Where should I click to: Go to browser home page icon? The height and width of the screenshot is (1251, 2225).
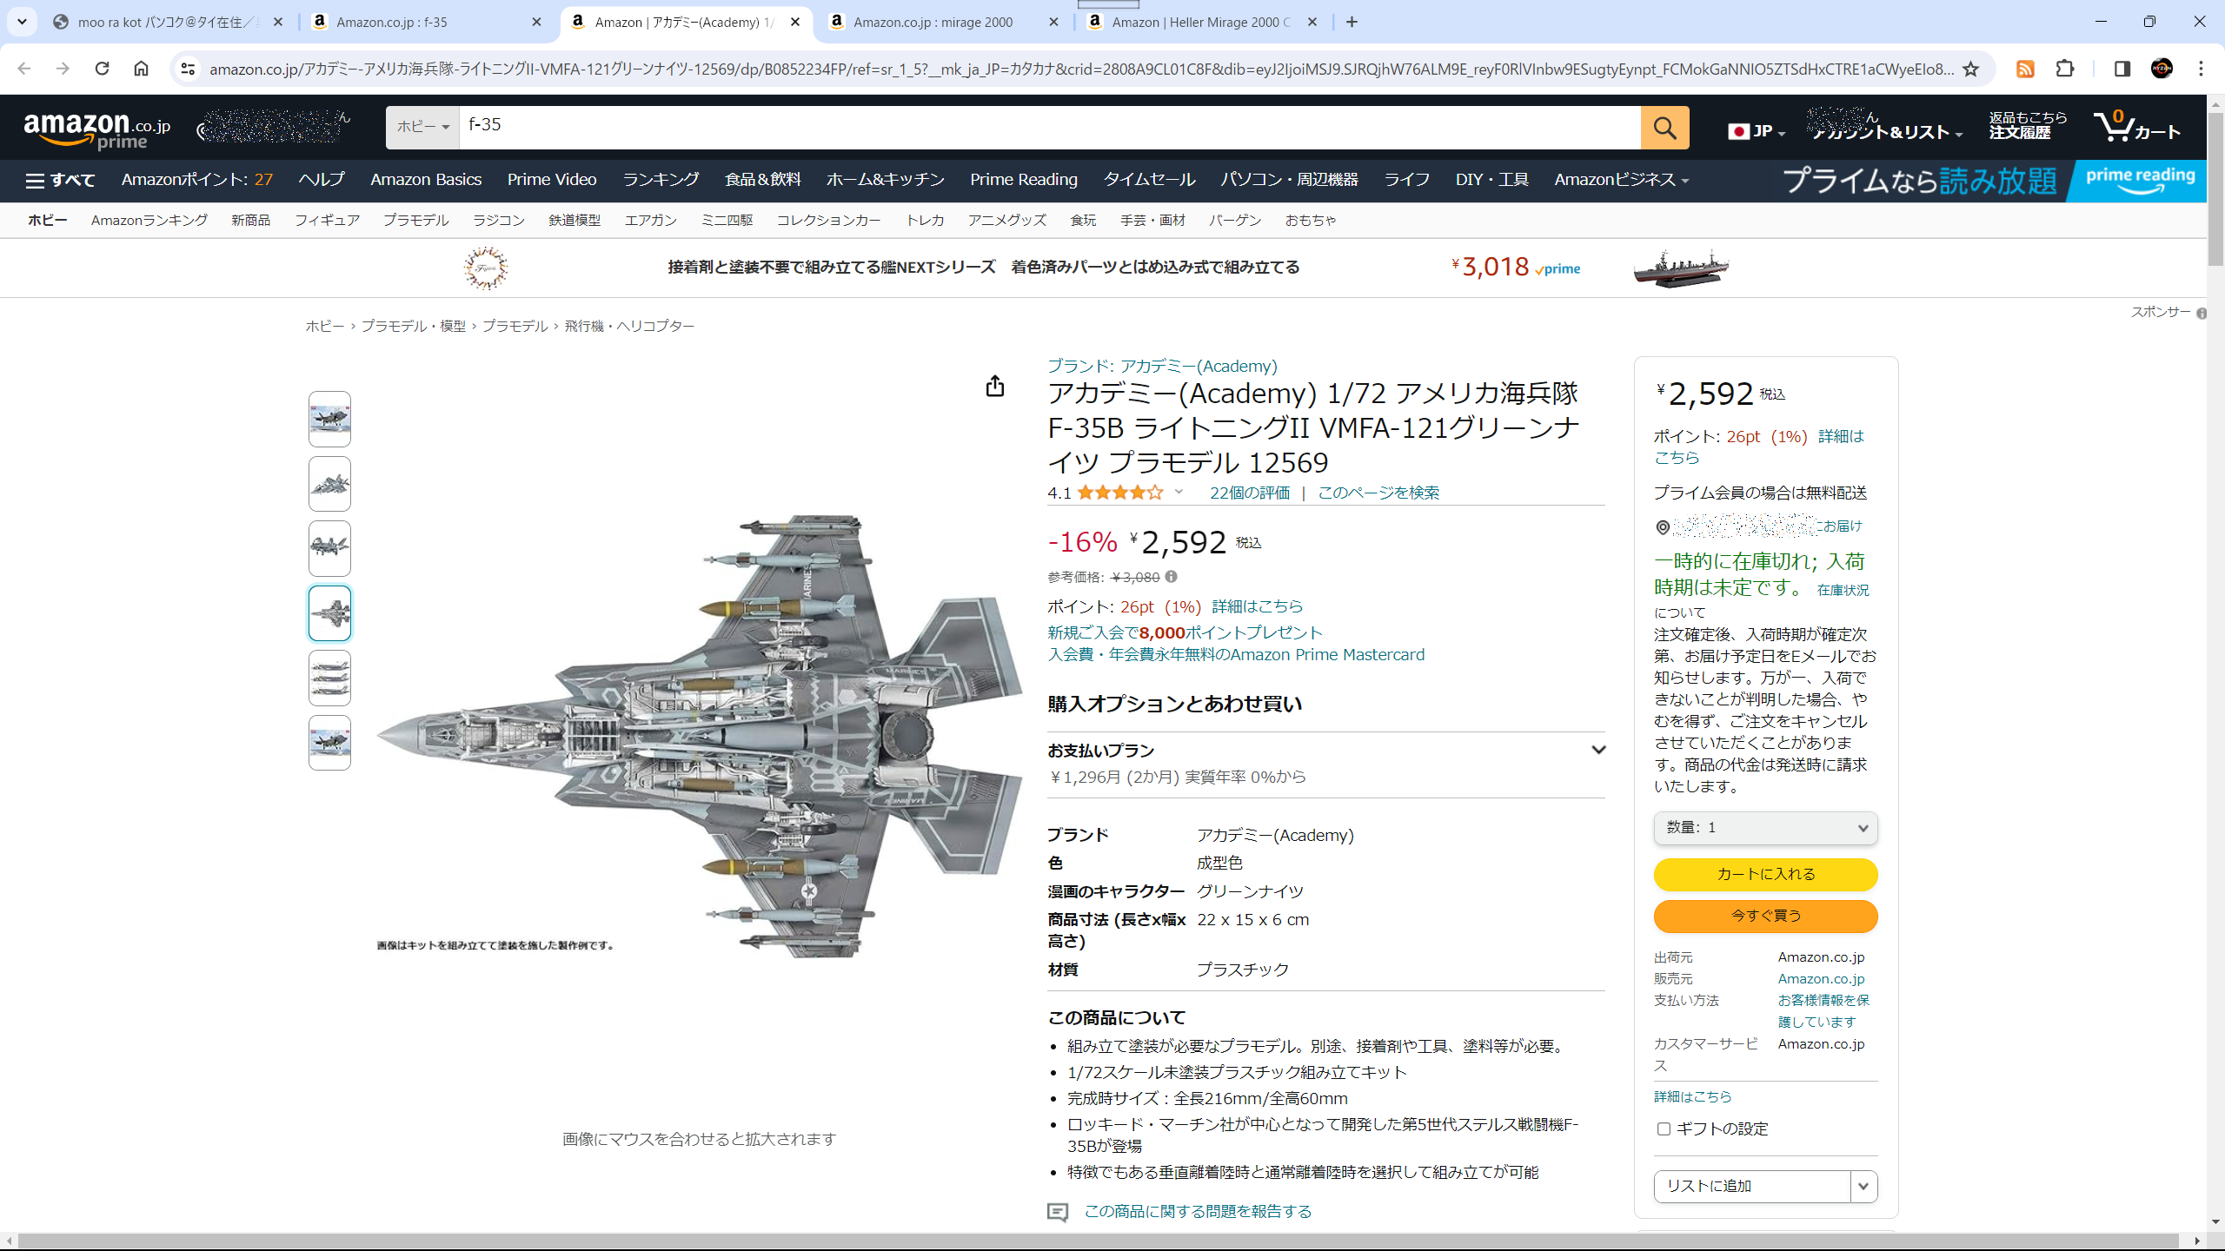pos(141,69)
